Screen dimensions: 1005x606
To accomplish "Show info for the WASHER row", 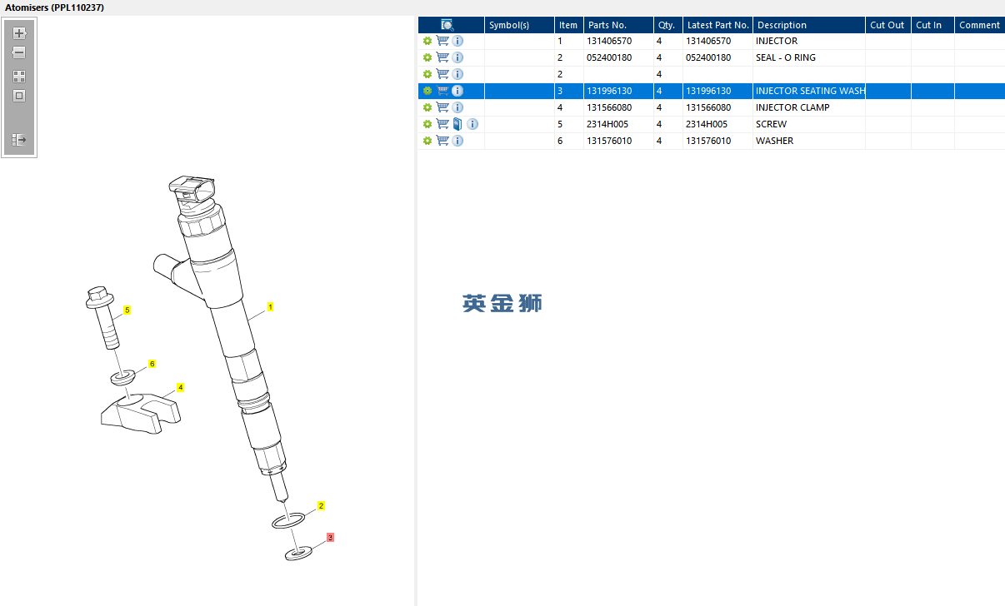I will click(457, 141).
